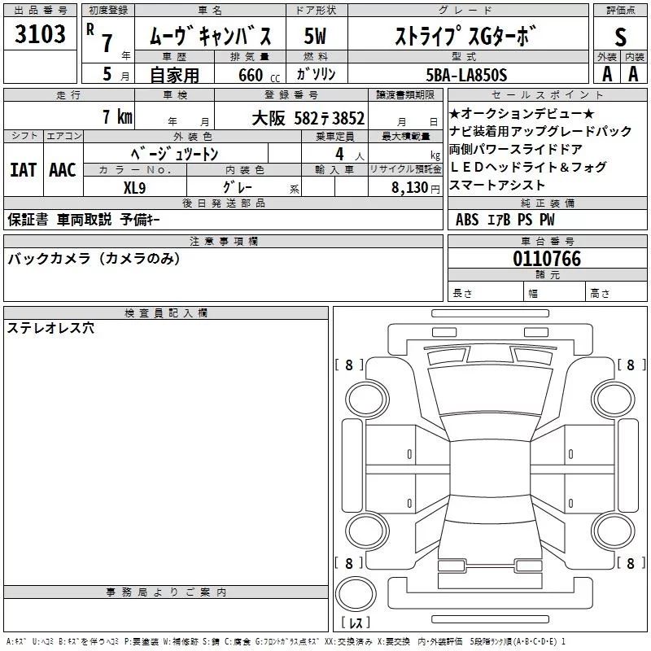Click the model code 5BA-LA850S

[466, 75]
